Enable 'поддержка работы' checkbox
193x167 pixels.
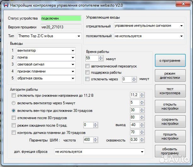click(87, 72)
